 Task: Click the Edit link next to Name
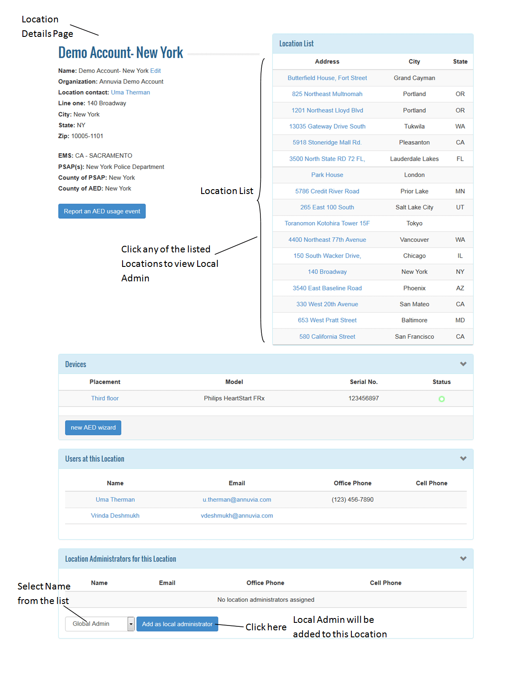pos(155,71)
